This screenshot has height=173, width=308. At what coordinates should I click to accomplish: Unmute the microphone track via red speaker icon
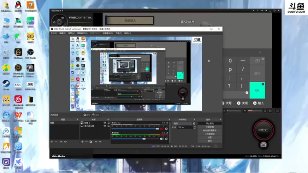(x=161, y=129)
